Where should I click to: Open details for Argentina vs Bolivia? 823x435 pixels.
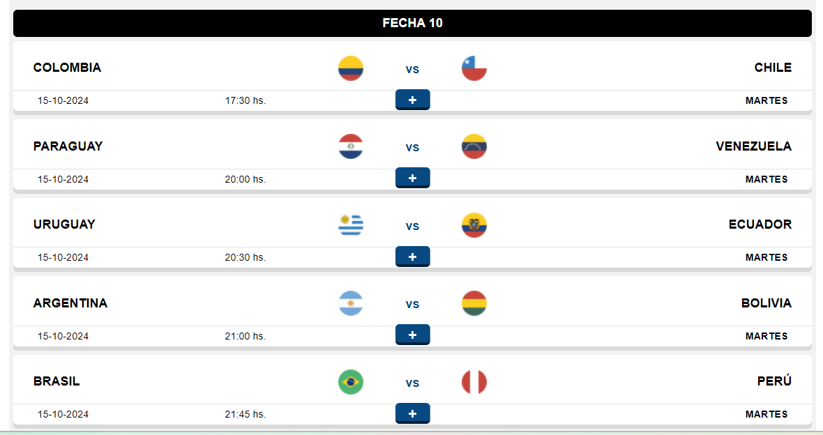pyautogui.click(x=413, y=335)
